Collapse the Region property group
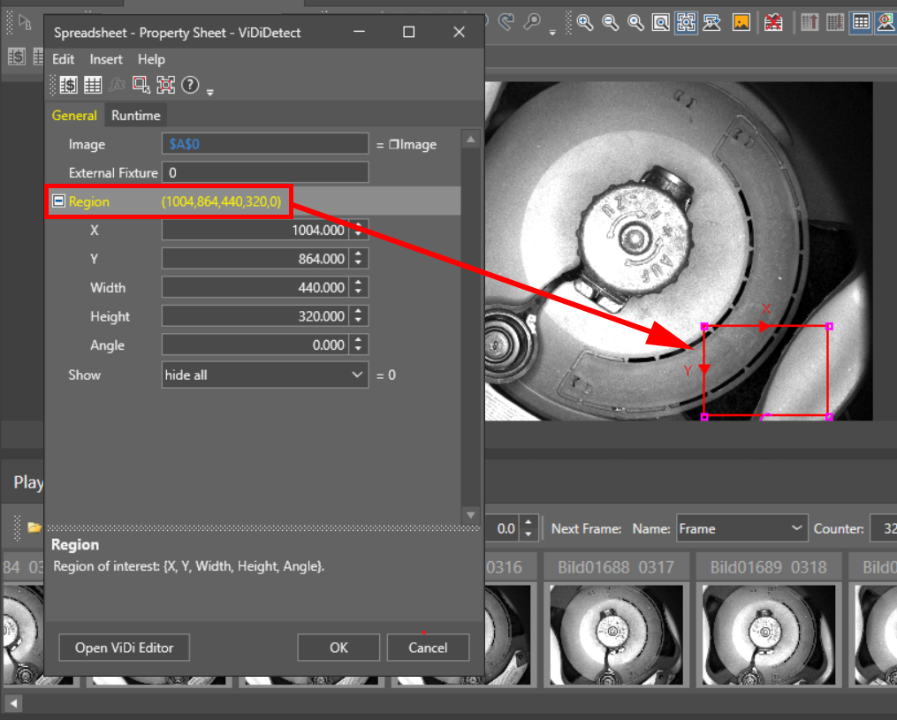897x720 pixels. pyautogui.click(x=58, y=201)
